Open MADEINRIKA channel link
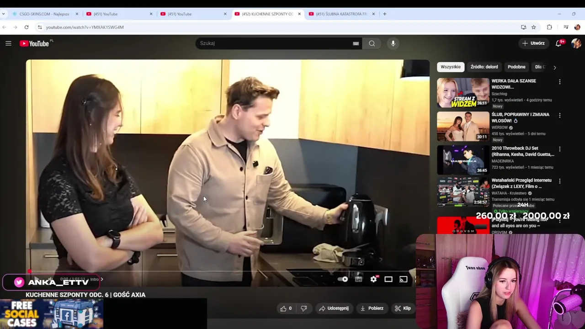Viewport: 585px width, 329px height. coord(503,161)
